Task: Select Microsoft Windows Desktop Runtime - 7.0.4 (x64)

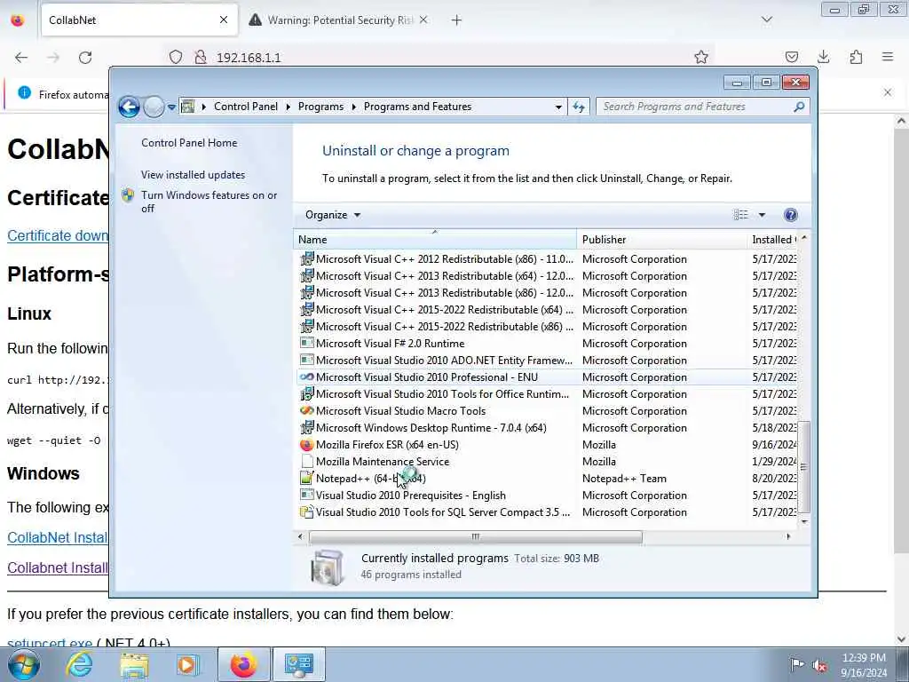Action: pos(547,427)
